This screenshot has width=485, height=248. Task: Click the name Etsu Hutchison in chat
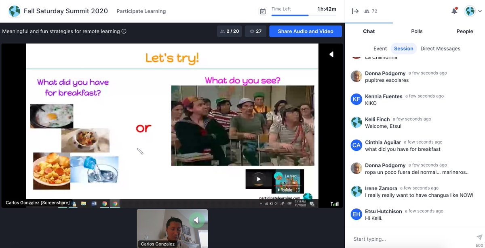click(x=384, y=211)
